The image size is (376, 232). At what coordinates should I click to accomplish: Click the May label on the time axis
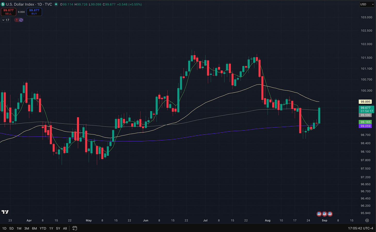click(x=89, y=220)
